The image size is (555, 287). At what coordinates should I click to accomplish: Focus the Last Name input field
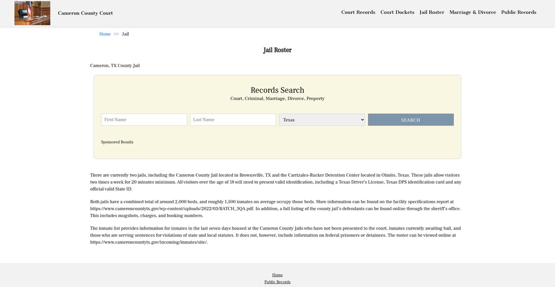[x=233, y=119]
